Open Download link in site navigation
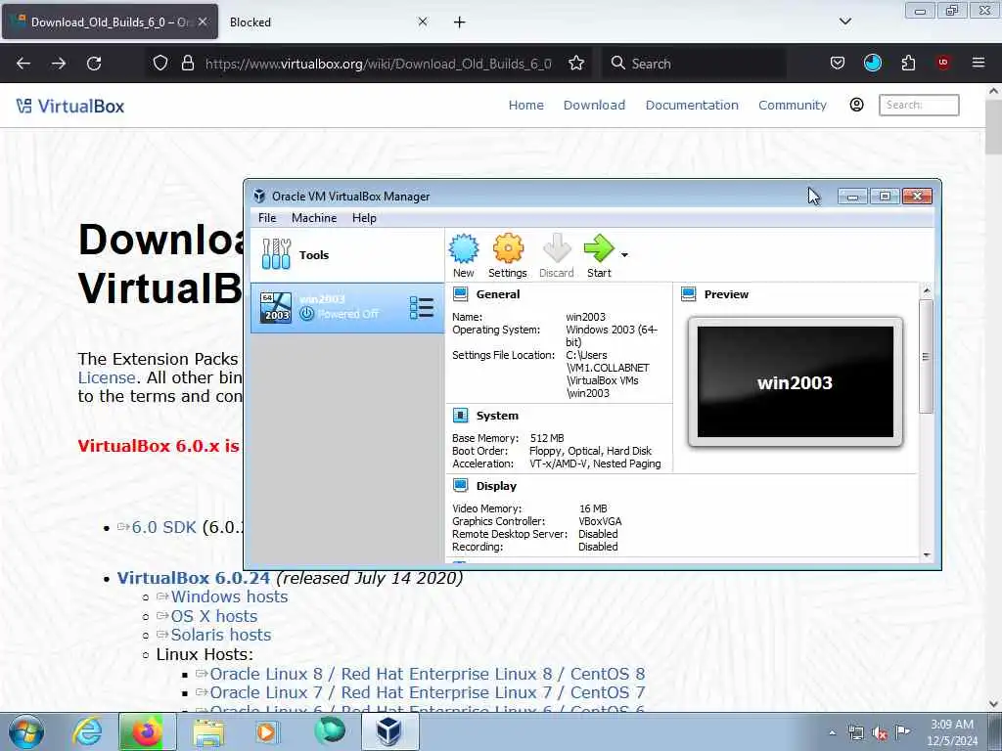1002x751 pixels. [594, 105]
